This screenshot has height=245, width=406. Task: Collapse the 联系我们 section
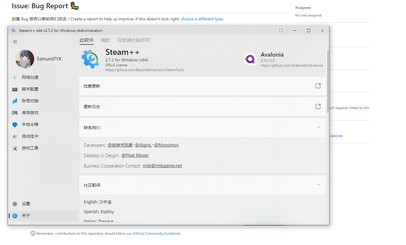(319, 127)
